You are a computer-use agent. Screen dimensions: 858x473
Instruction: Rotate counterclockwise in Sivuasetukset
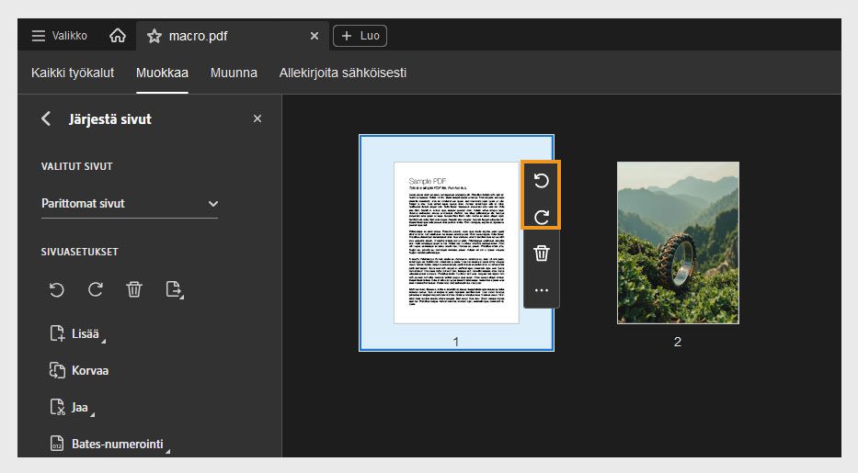pyautogui.click(x=57, y=289)
